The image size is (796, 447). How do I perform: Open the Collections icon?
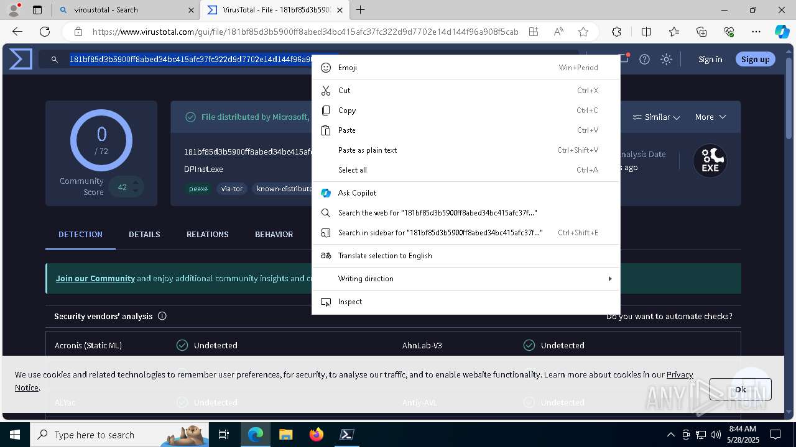(x=701, y=32)
